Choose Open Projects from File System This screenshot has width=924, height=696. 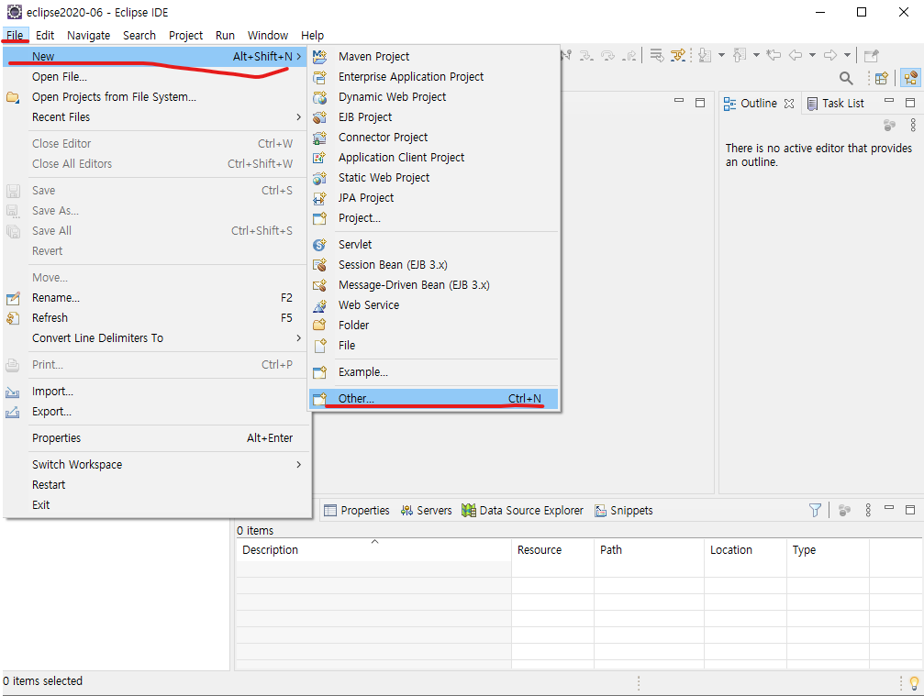point(156,97)
